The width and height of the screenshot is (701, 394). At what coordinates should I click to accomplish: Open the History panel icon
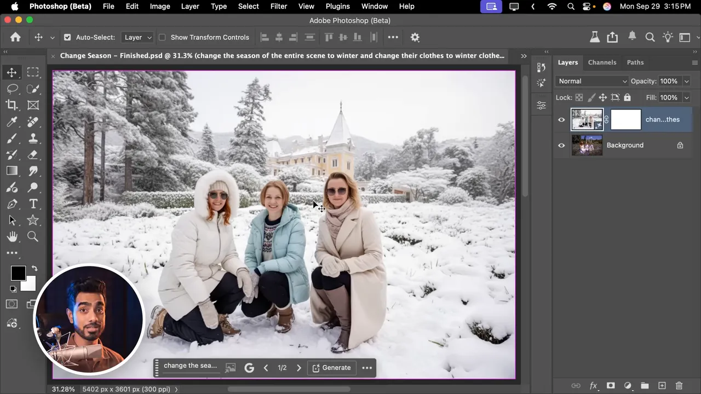[541, 67]
